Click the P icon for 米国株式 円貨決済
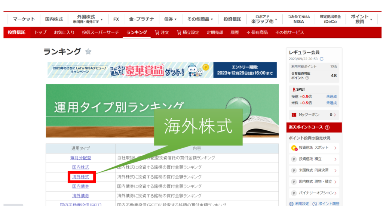This screenshot has width=383, height=217. [x=294, y=170]
